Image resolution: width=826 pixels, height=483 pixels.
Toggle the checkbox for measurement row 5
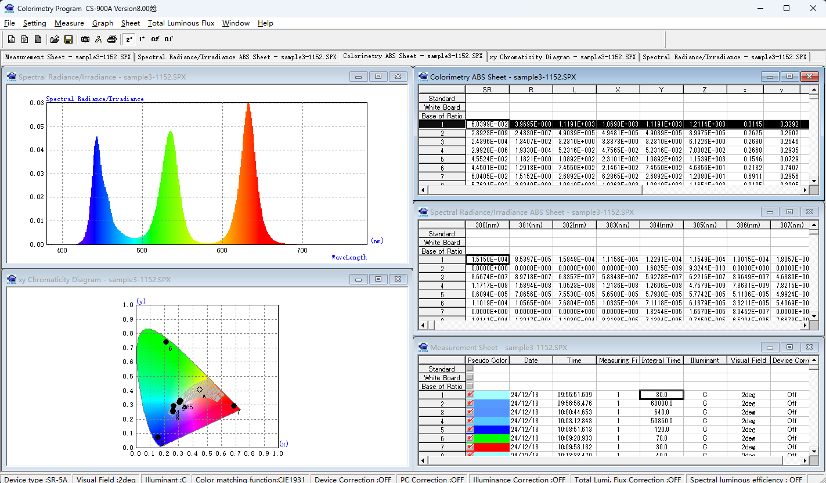click(x=470, y=430)
